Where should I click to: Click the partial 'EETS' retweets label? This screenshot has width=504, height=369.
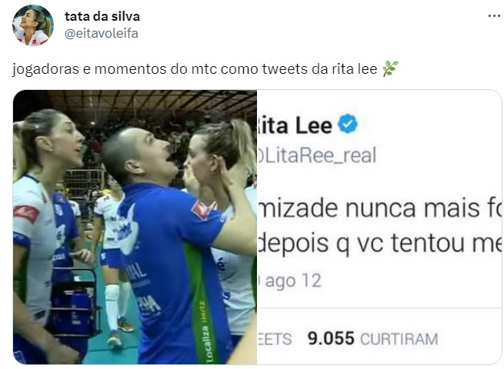coord(275,339)
